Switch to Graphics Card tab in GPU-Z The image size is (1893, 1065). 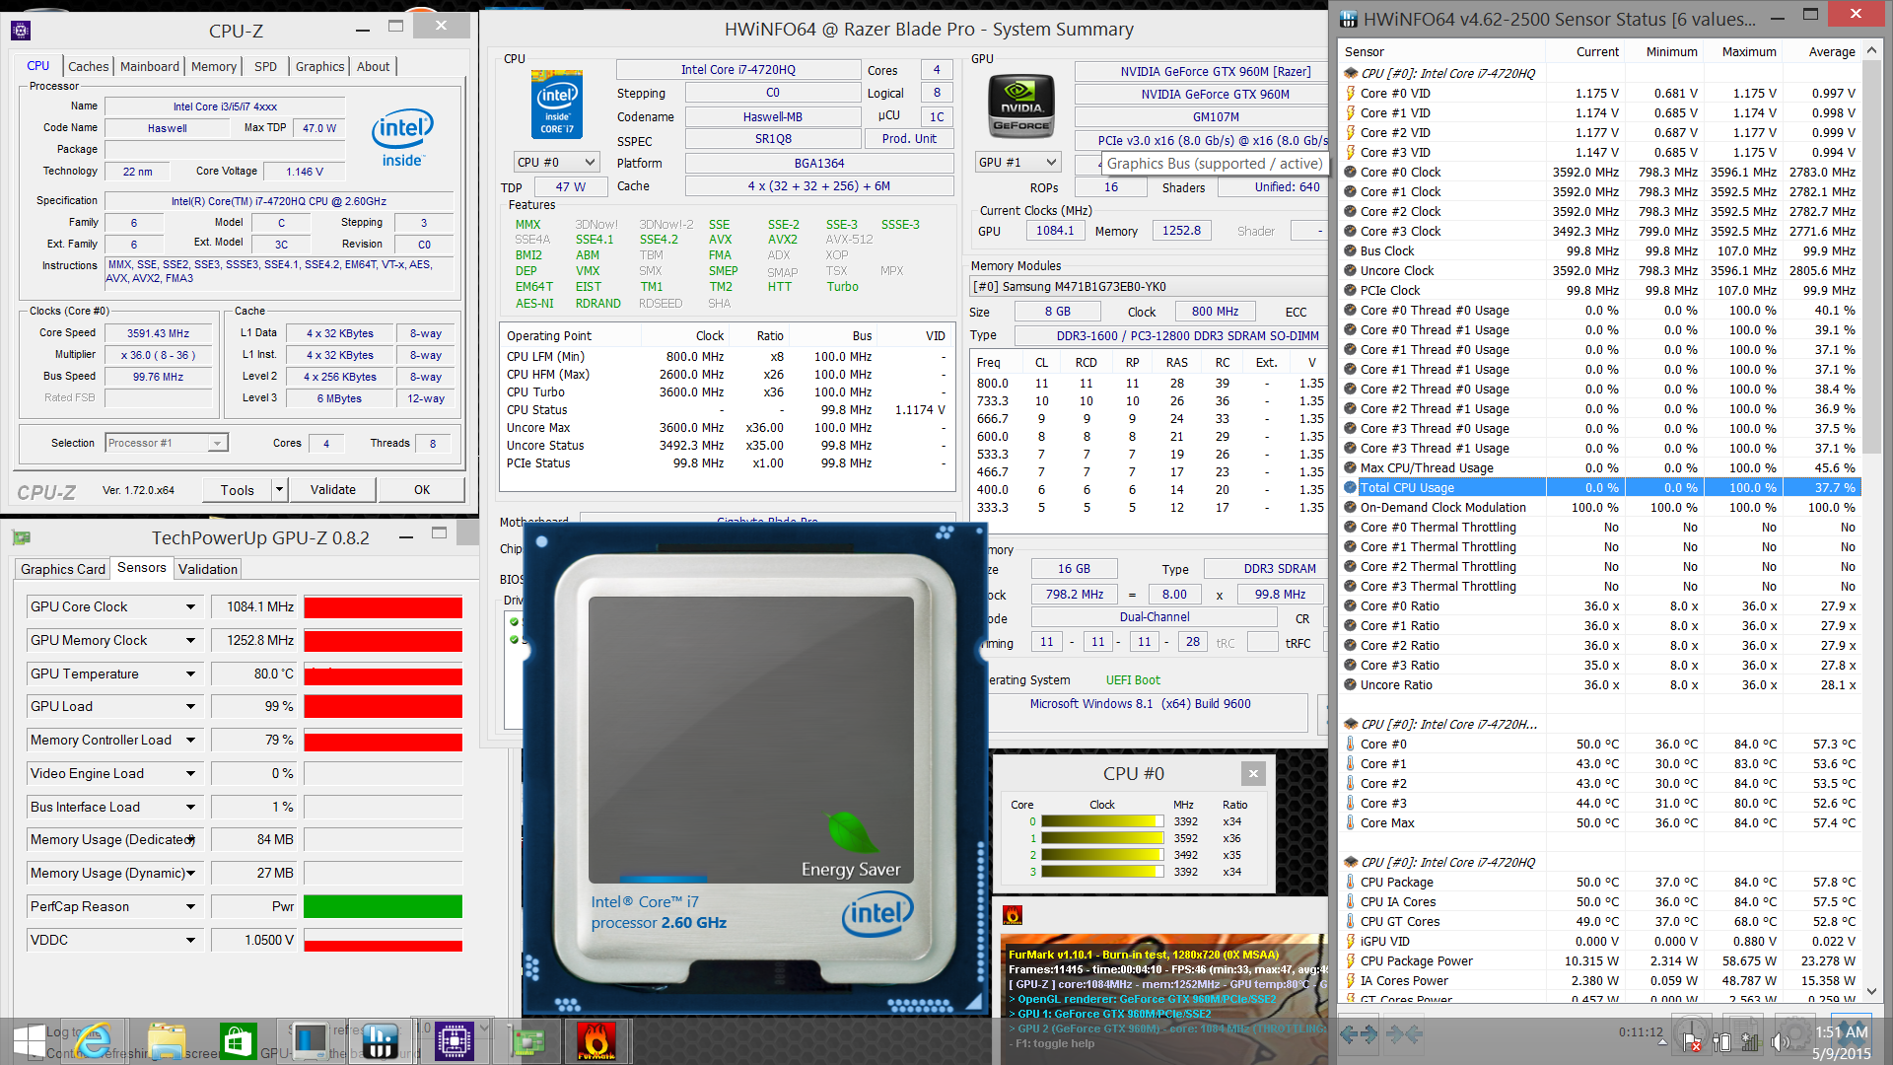(63, 569)
